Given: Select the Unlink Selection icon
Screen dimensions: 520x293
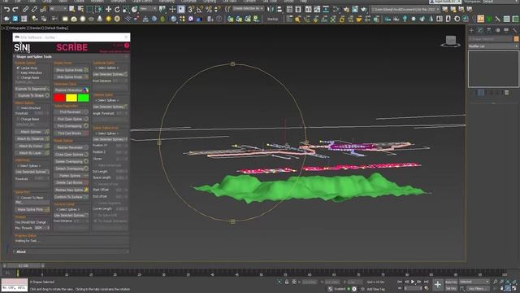Looking at the screenshot, I should coord(34,10).
